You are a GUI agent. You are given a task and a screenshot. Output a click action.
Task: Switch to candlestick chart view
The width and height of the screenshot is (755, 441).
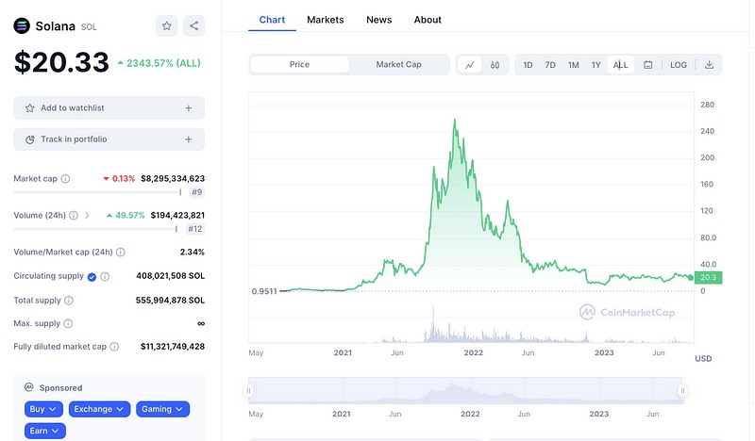point(495,65)
